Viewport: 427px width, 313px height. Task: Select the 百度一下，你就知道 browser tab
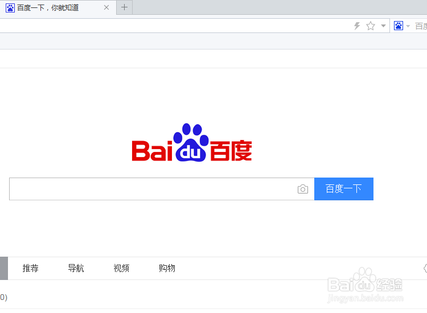click(x=58, y=7)
